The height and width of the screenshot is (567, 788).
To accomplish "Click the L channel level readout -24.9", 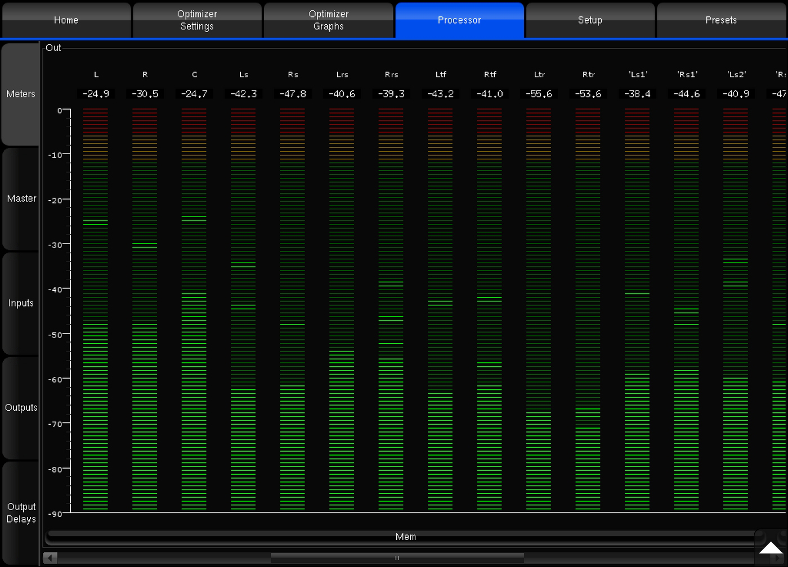I will tap(96, 94).
